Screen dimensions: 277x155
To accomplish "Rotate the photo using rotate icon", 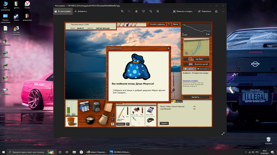I will (151, 11).
